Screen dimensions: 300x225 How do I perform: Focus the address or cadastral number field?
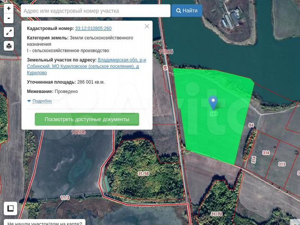pos(95,11)
